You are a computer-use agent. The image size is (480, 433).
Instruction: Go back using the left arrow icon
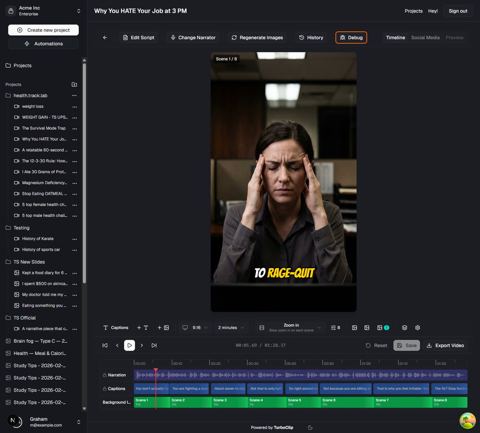click(105, 38)
